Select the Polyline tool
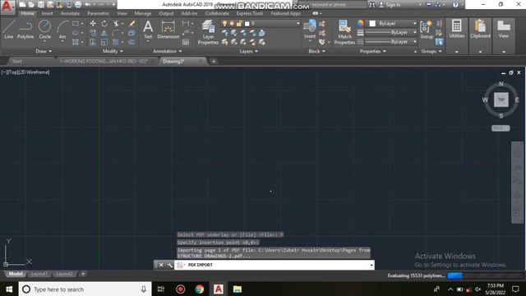The image size is (526, 296). [25, 30]
